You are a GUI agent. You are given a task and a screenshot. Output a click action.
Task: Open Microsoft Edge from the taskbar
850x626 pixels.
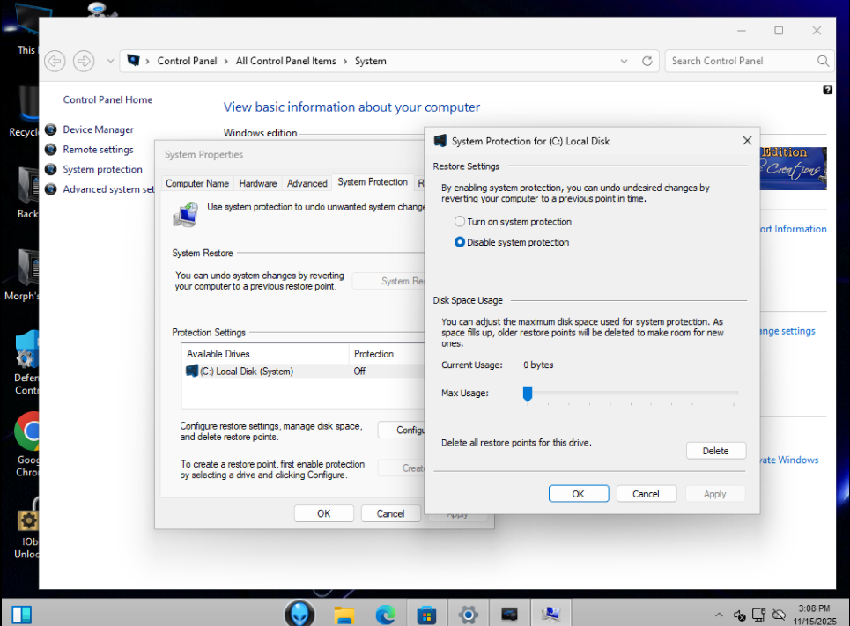386,614
